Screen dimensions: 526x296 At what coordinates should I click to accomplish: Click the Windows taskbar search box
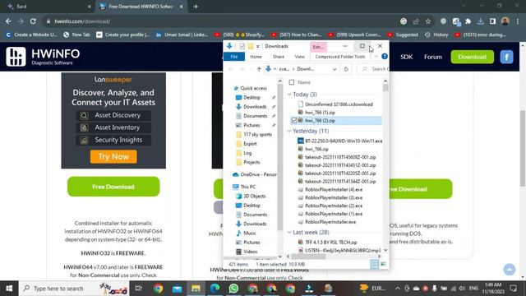coord(75,289)
